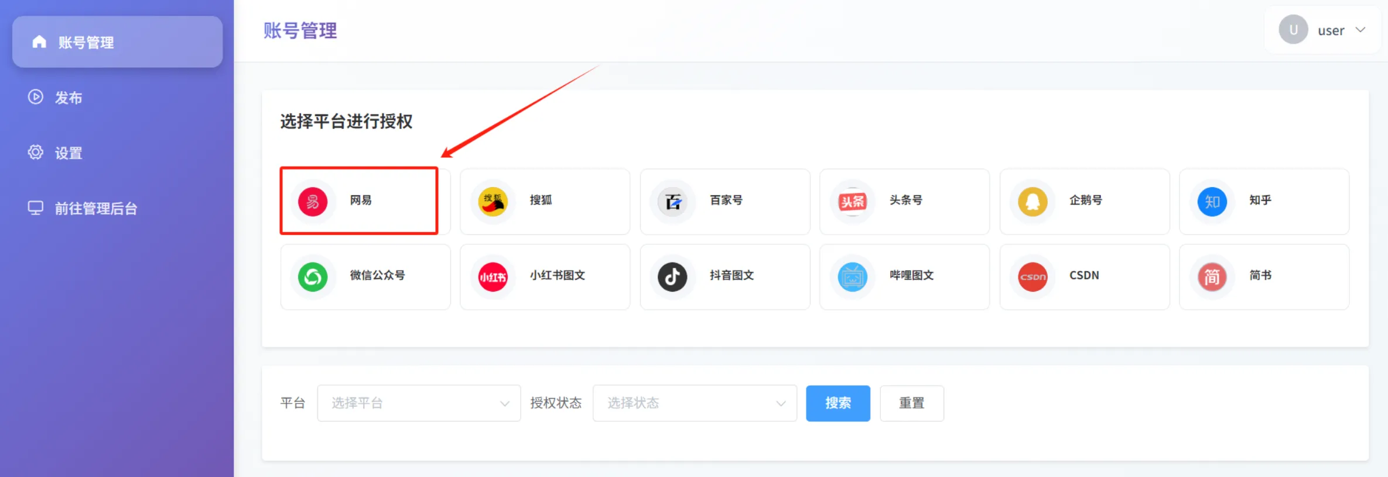Click the NetEase (网易) platform icon
The image size is (1388, 477).
(x=313, y=202)
